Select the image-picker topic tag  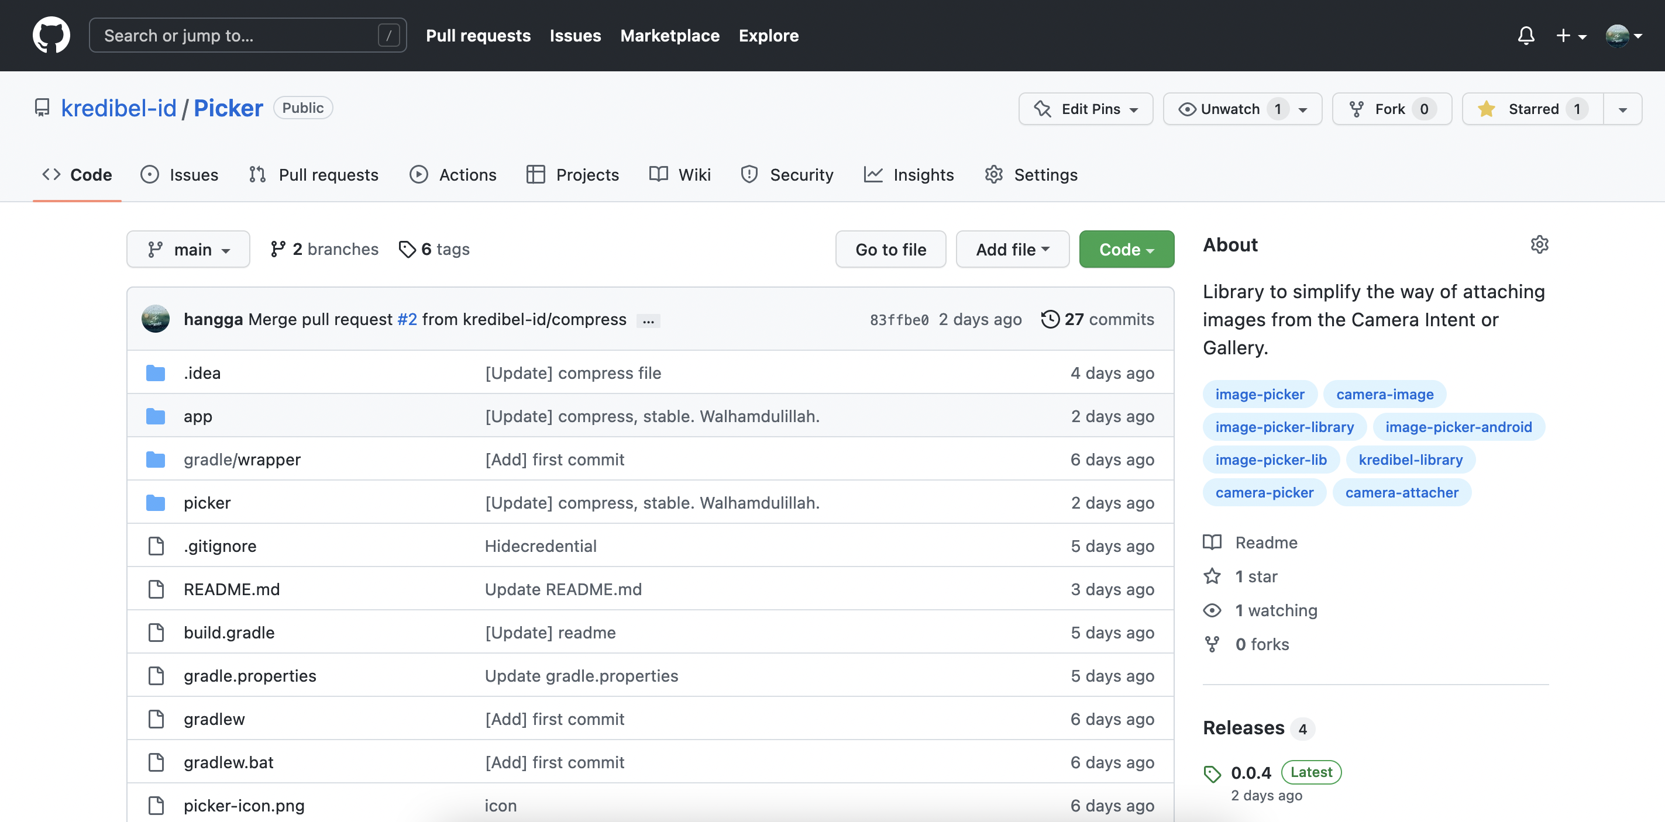[x=1259, y=394]
